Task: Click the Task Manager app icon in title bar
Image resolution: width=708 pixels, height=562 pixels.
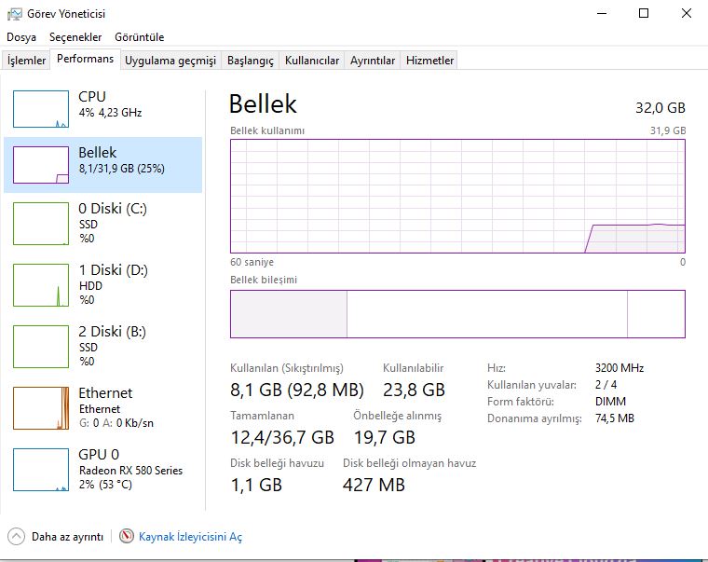Action: (12, 14)
